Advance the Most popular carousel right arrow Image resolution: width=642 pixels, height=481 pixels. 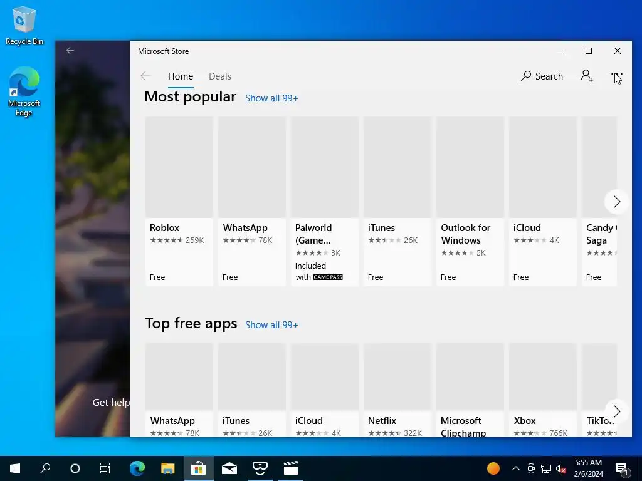coord(617,202)
